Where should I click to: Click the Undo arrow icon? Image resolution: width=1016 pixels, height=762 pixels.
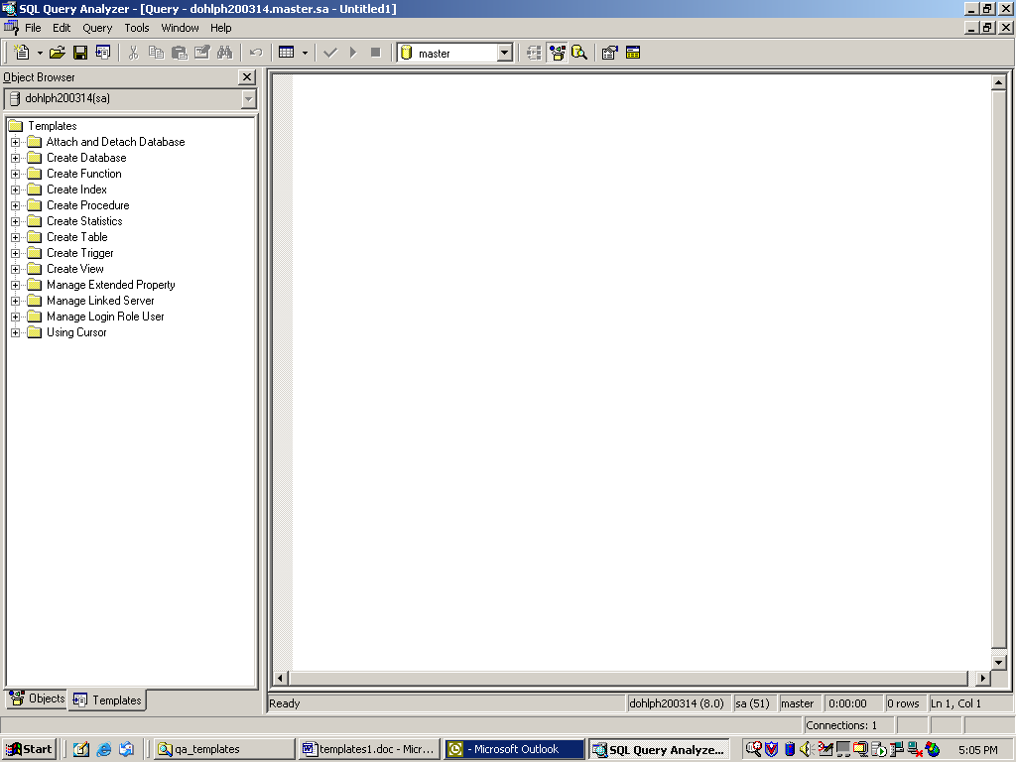click(x=256, y=53)
